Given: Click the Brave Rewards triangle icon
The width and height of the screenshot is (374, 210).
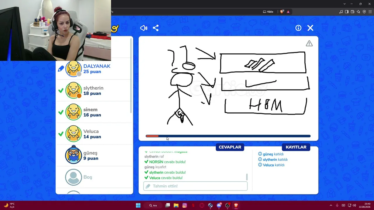Looking at the screenshot, I should click(288, 12).
